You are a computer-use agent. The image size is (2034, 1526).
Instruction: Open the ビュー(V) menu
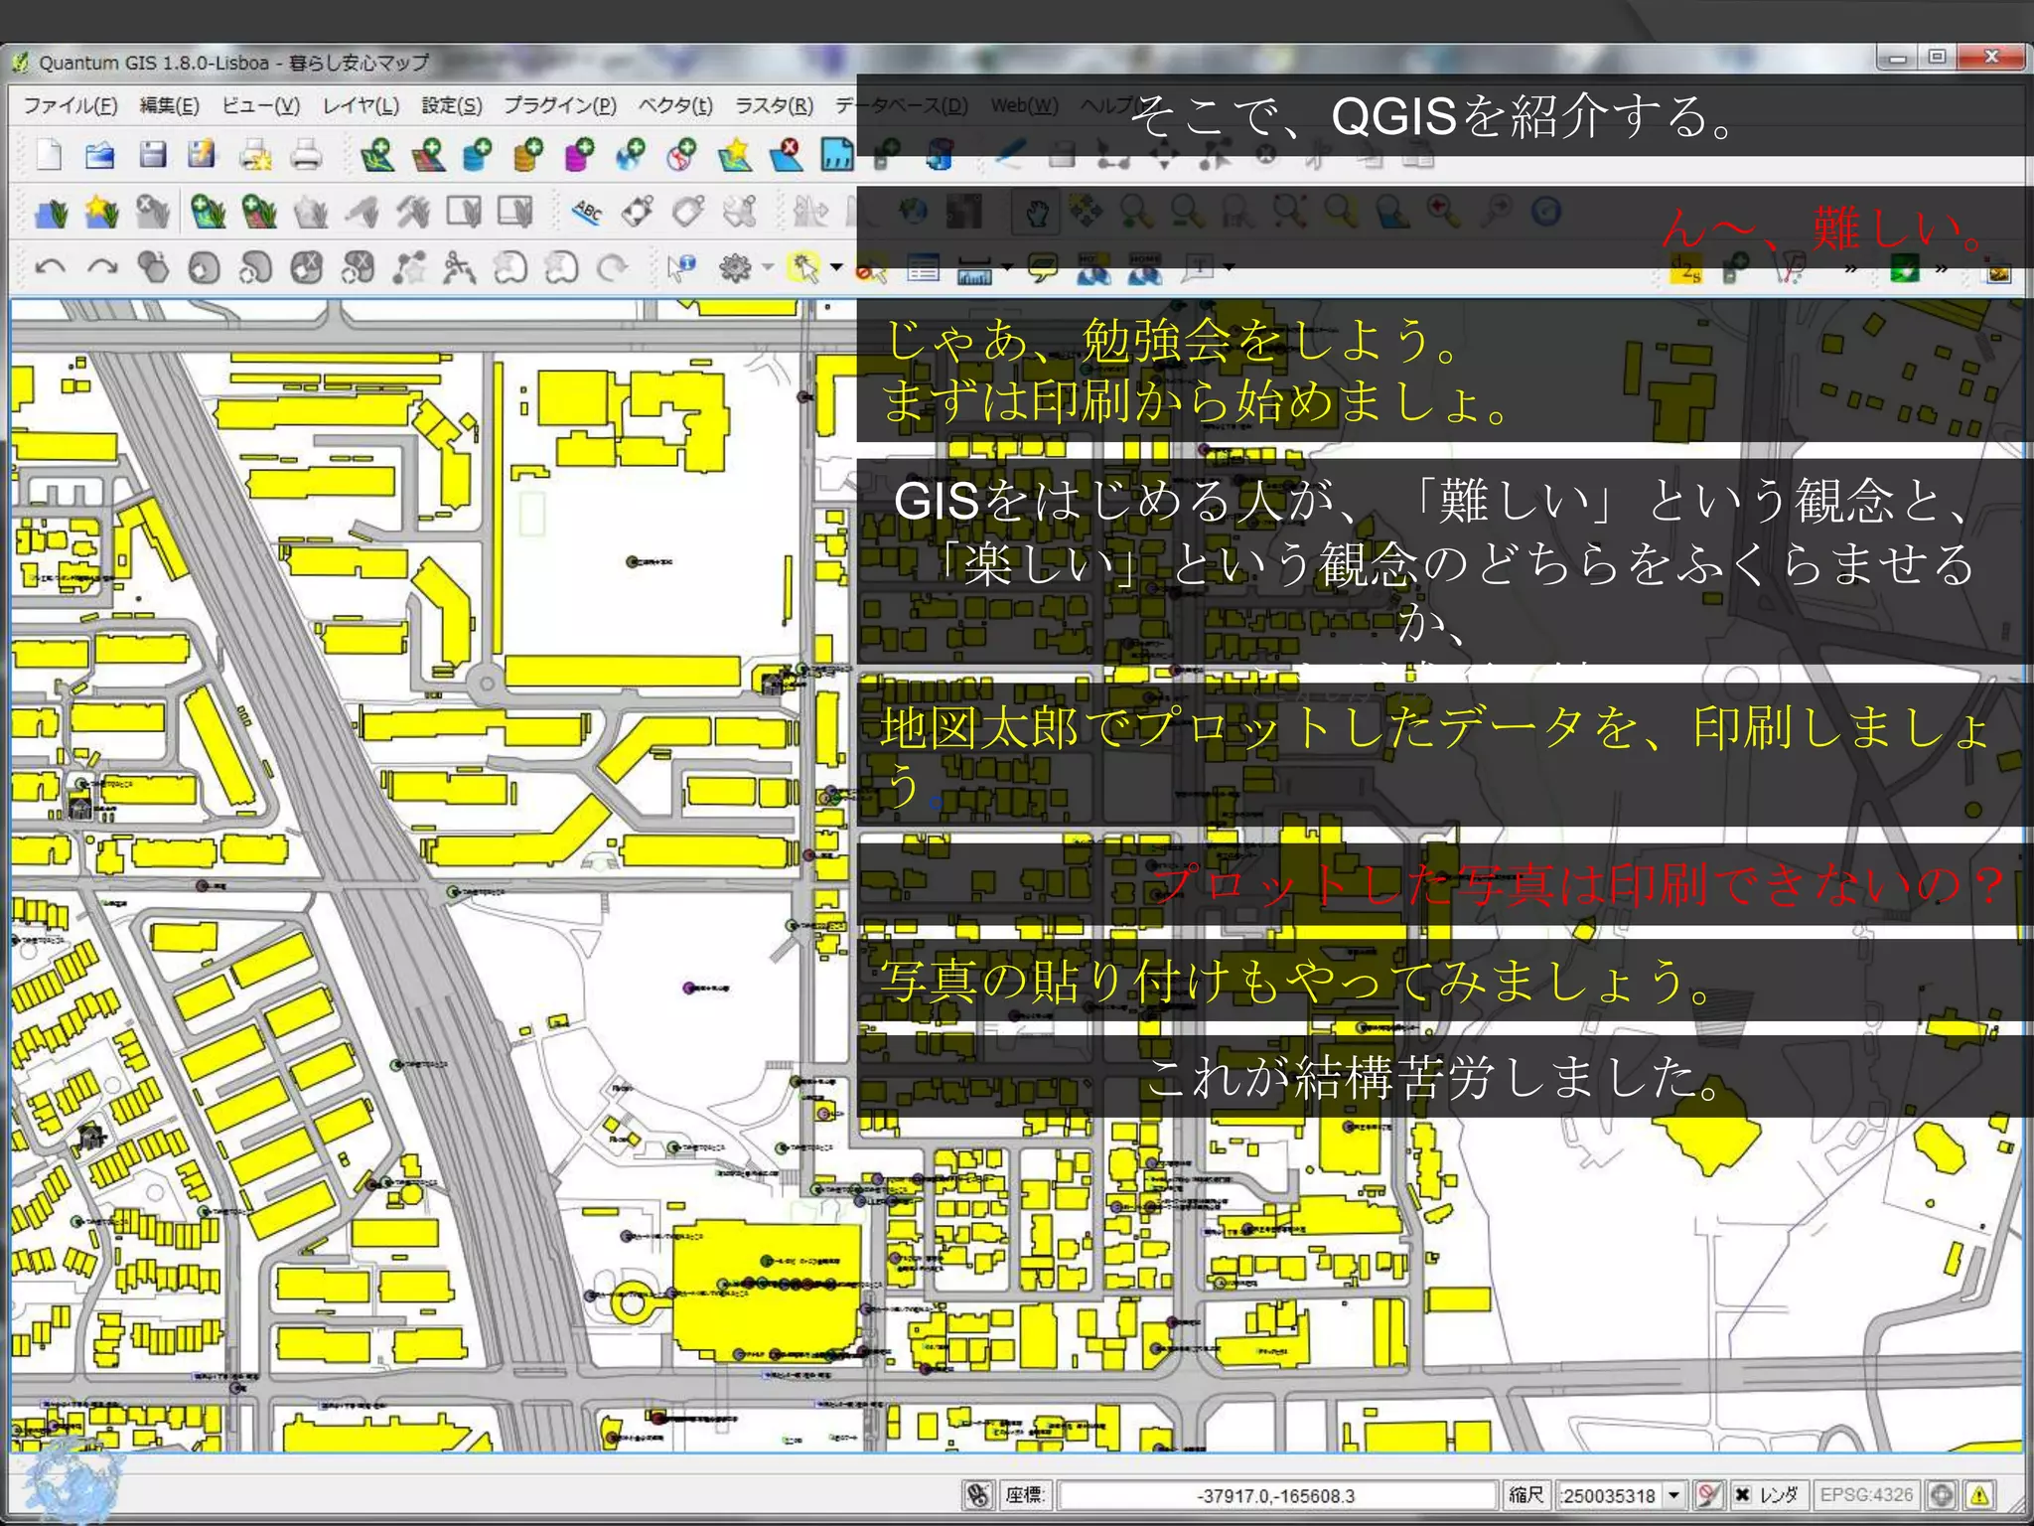pyautogui.click(x=260, y=105)
